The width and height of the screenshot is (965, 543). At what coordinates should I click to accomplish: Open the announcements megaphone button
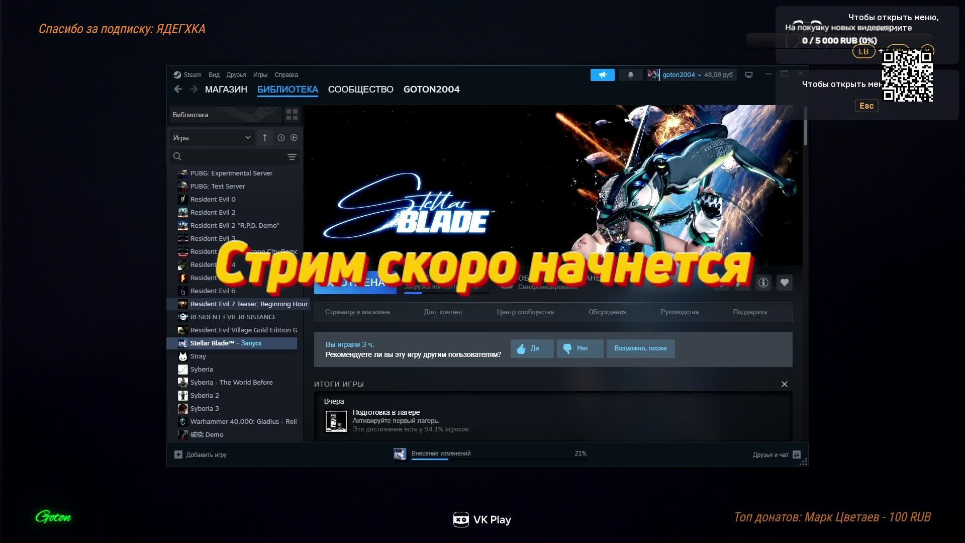click(603, 75)
